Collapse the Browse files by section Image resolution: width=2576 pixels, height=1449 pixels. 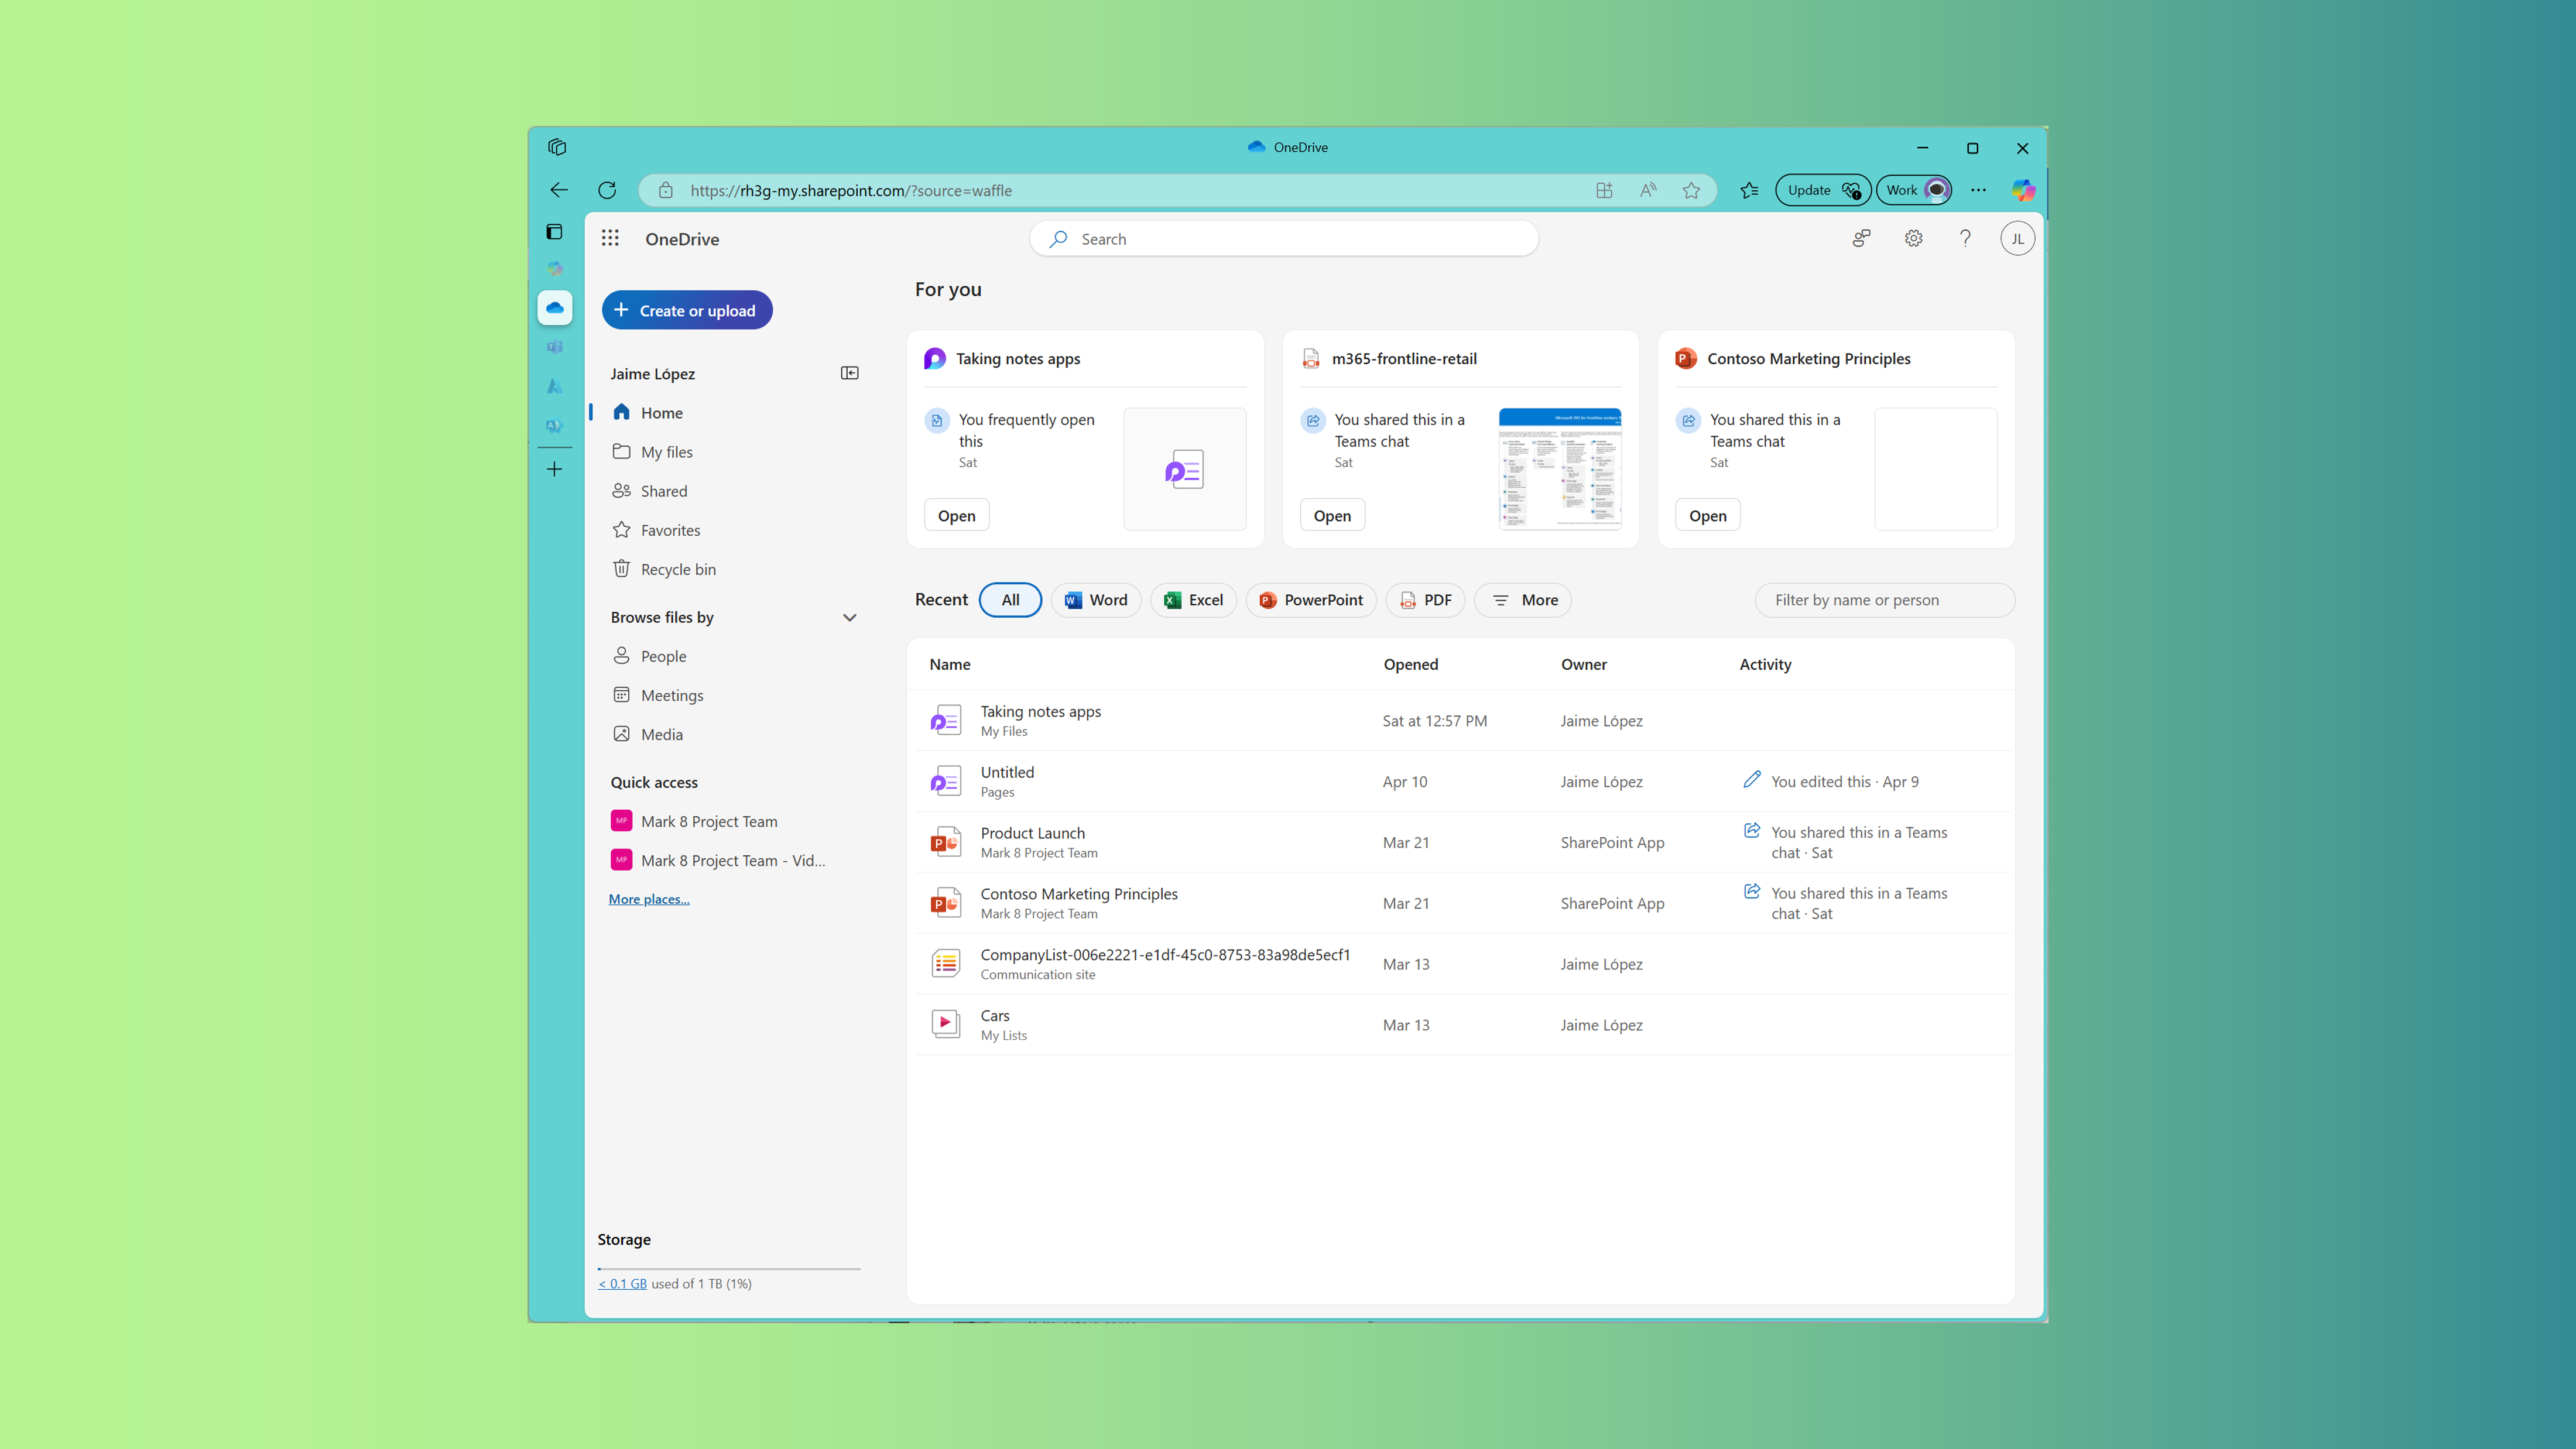click(849, 617)
